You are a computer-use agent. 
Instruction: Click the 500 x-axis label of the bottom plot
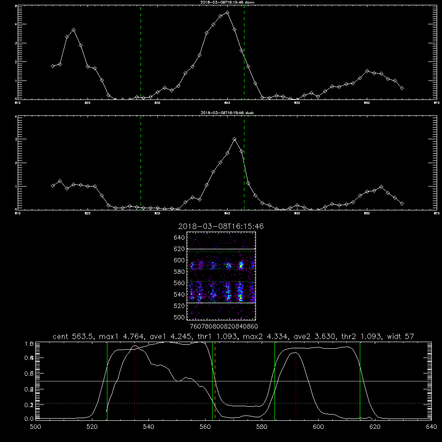tap(35, 427)
